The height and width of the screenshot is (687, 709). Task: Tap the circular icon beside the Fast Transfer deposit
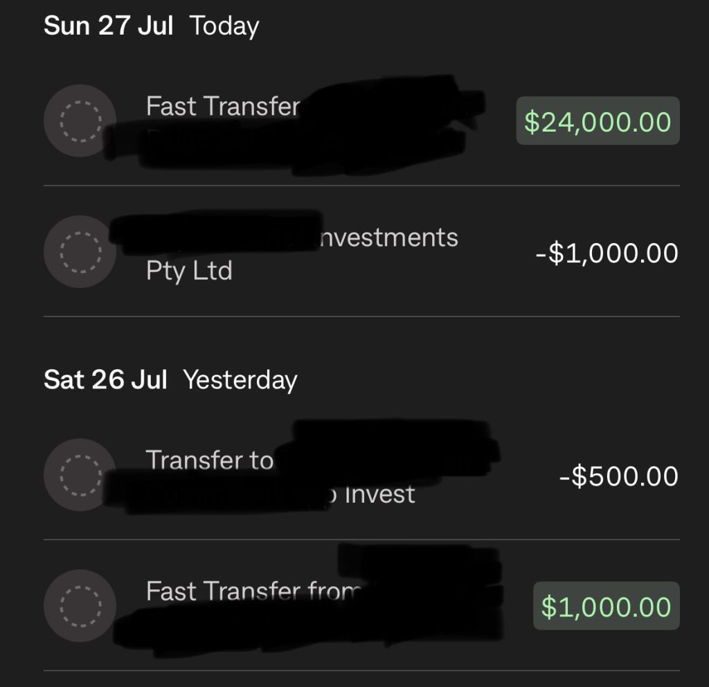[79, 121]
